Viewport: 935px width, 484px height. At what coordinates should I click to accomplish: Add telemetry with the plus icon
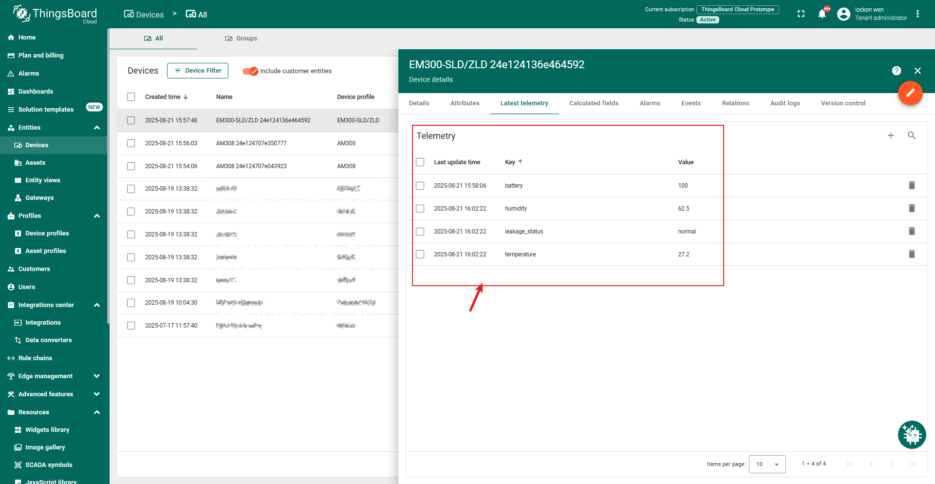[891, 136]
